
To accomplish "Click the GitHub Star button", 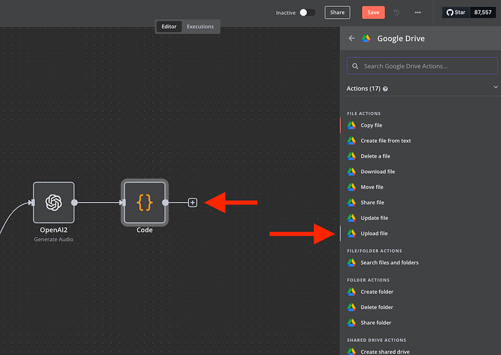I will 456,13.
